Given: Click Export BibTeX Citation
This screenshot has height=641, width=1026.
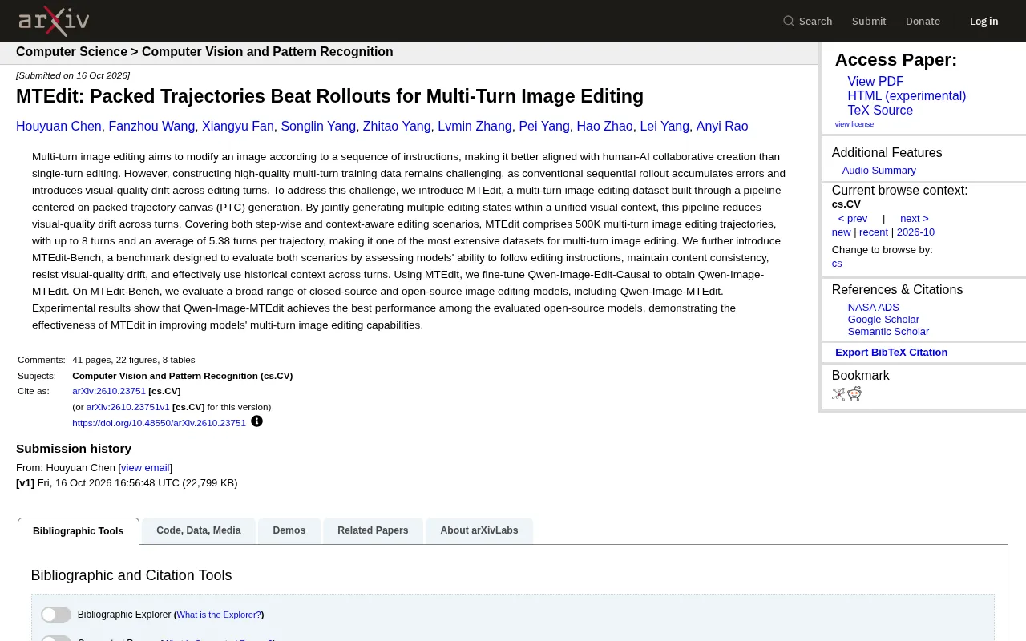Looking at the screenshot, I should 891,353.
